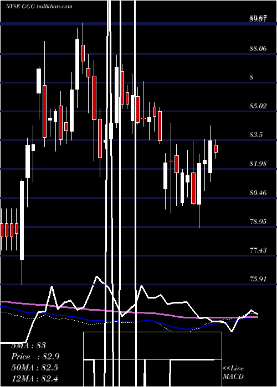277x387 pixels.
Task: Click the last red candlestick on the chart
Action: (x=216, y=149)
